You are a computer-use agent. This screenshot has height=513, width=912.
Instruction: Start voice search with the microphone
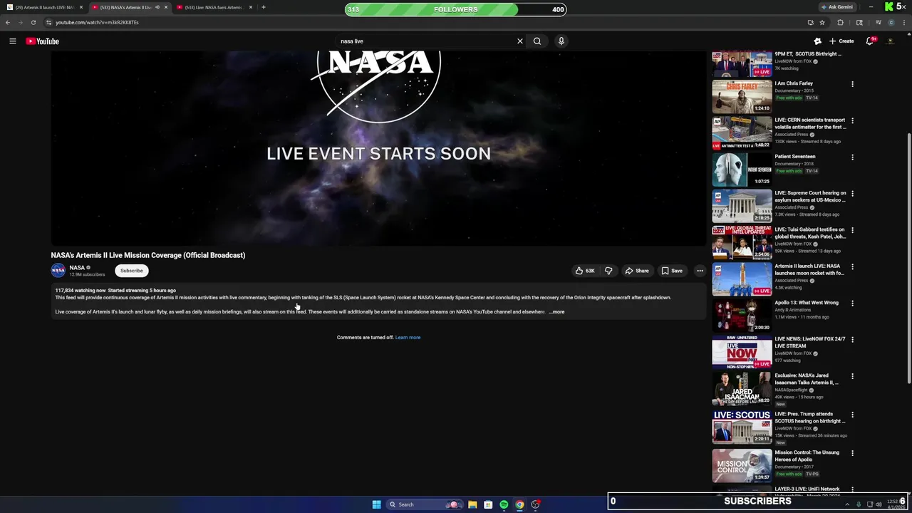[x=561, y=41]
